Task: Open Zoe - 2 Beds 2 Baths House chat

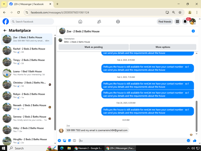Action: coord(27,39)
